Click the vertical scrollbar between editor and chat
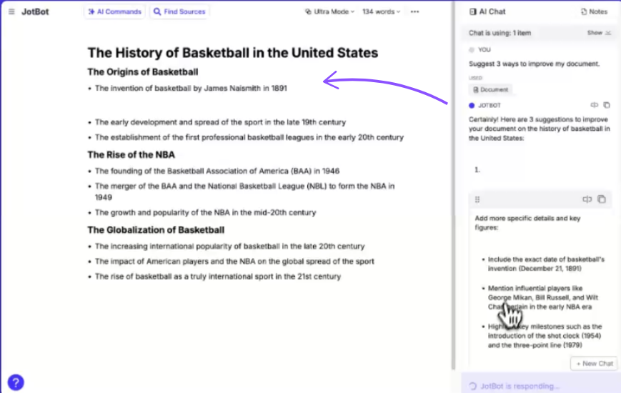The width and height of the screenshot is (621, 393). pos(452,186)
